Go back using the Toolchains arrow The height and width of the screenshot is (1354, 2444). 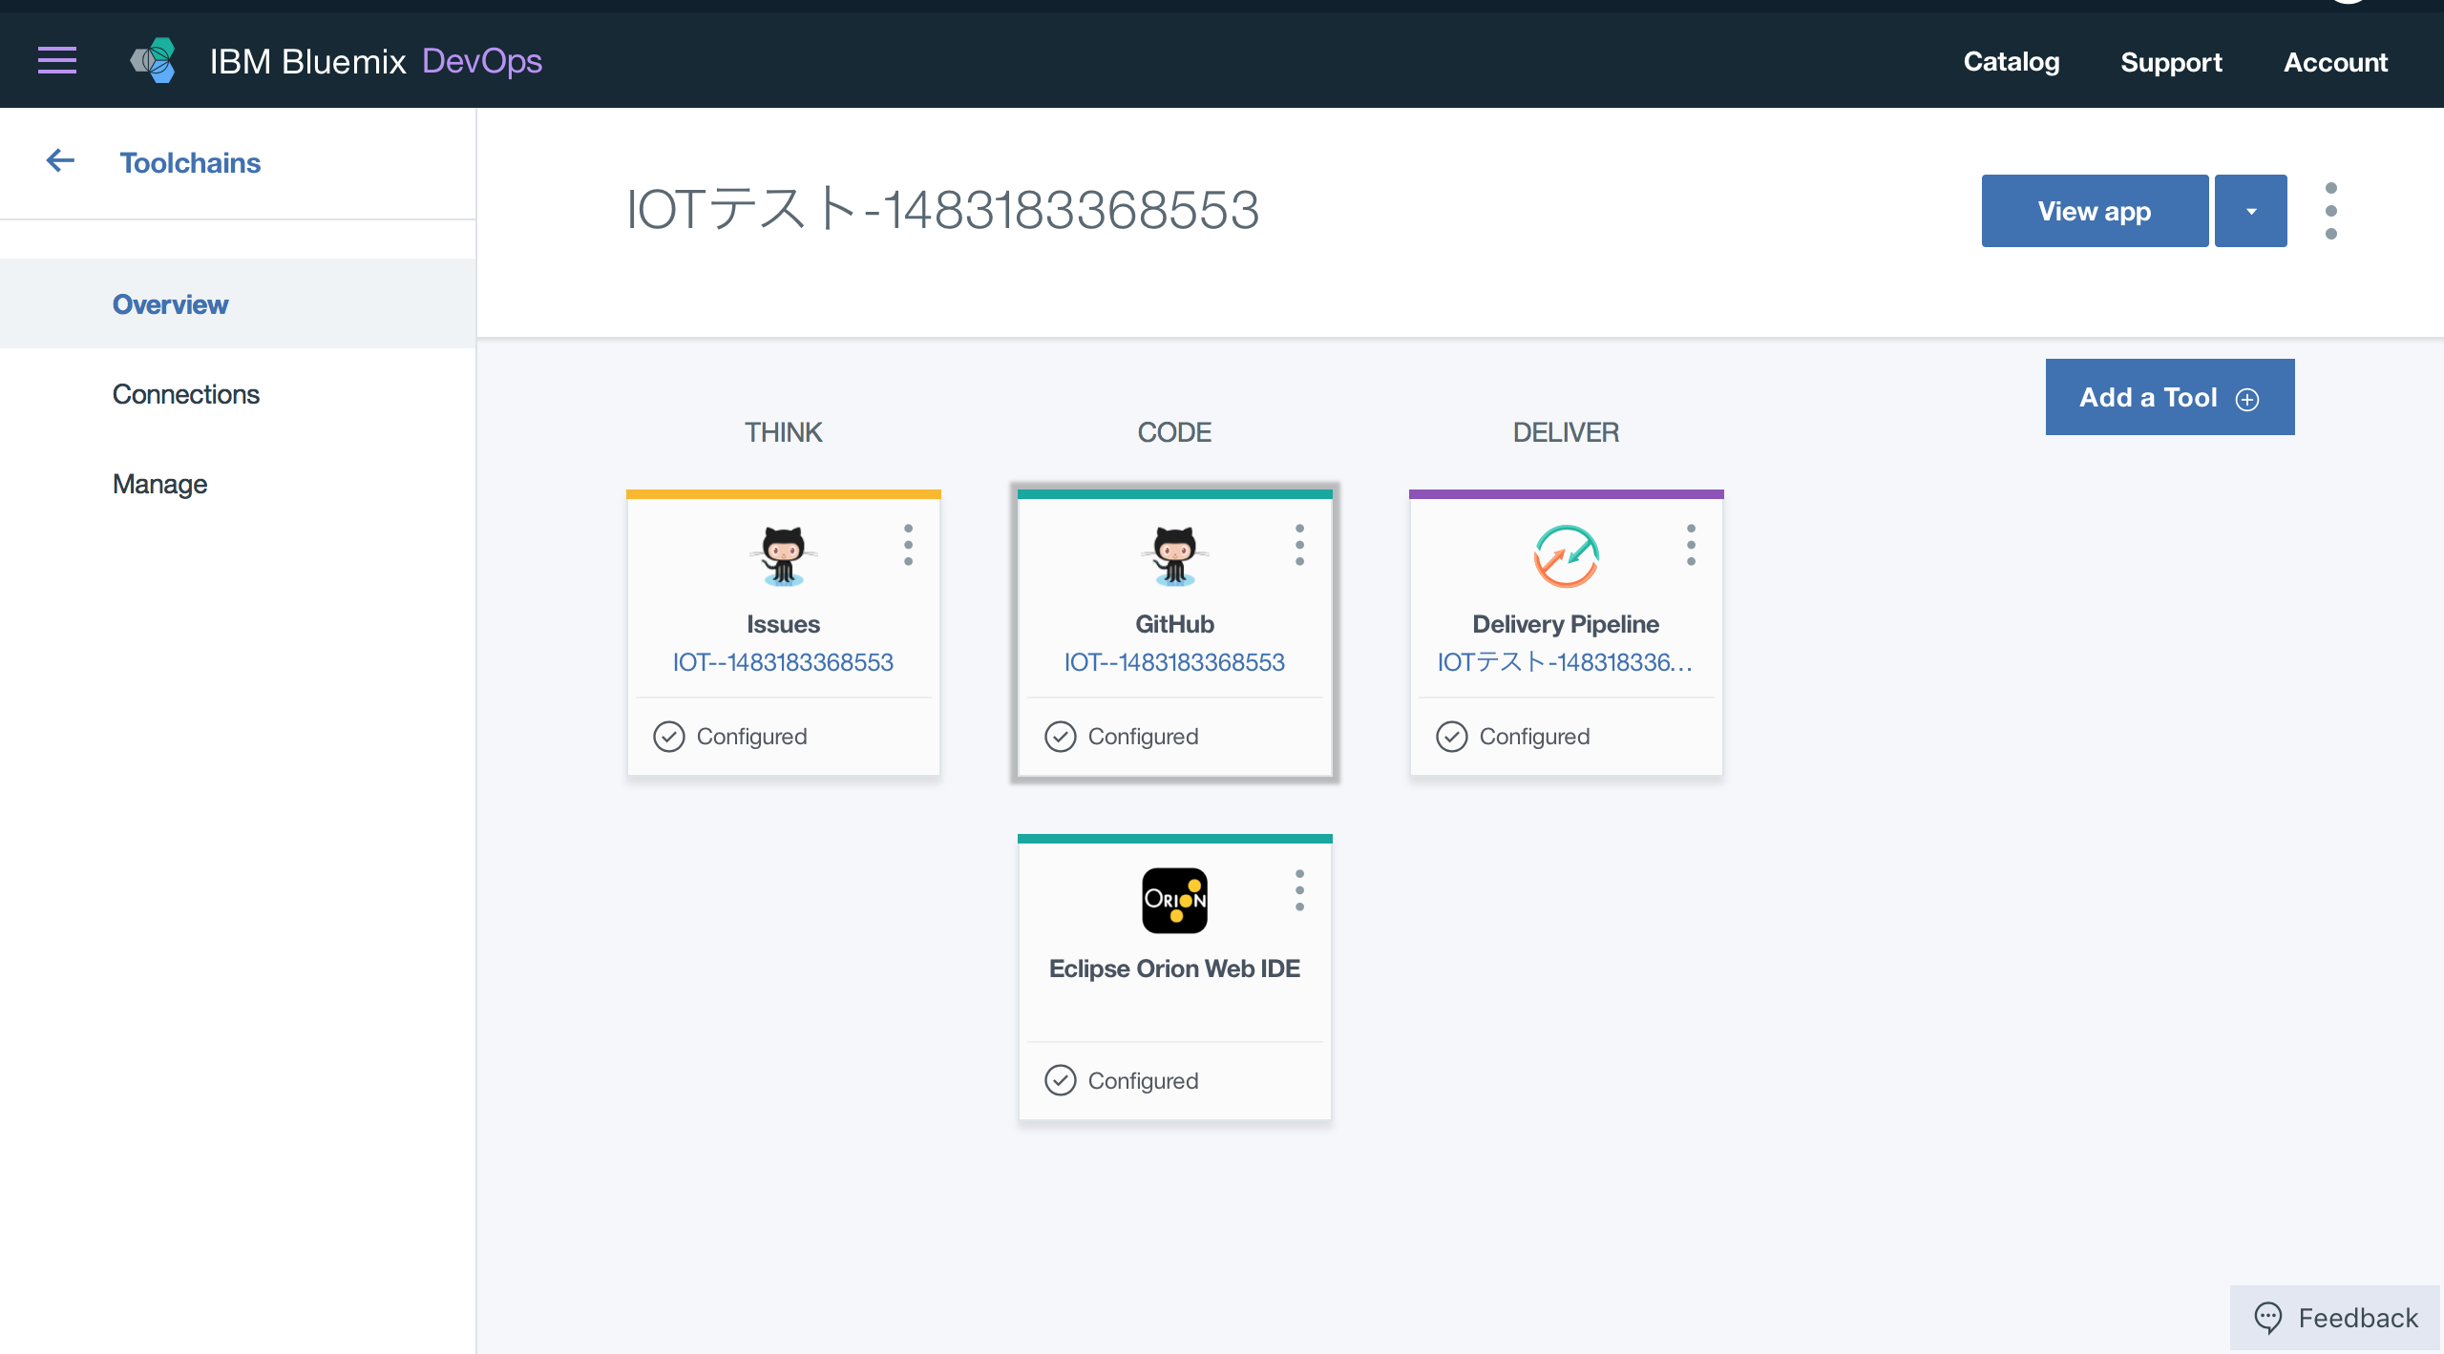pos(60,161)
